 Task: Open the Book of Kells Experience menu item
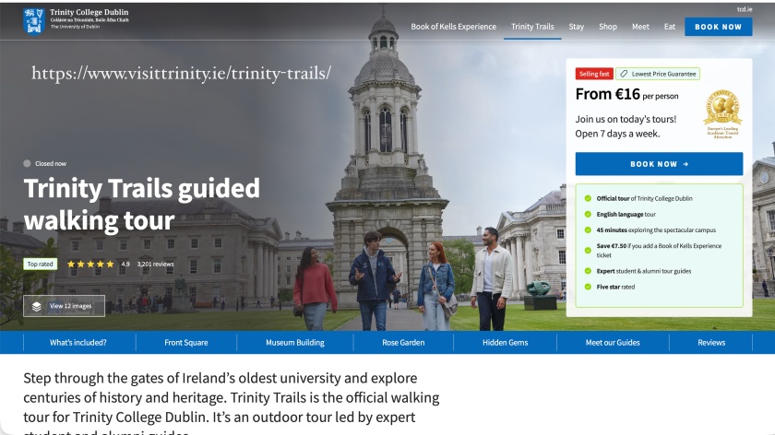point(453,27)
